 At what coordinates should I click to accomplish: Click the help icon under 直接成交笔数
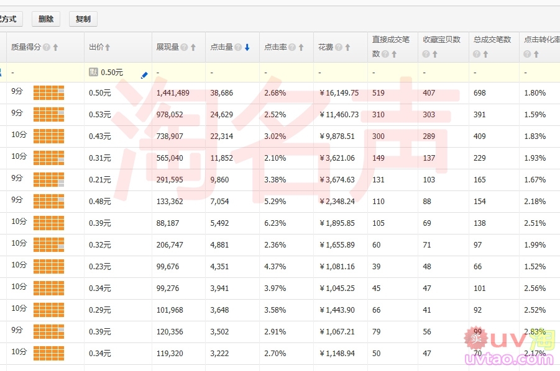tap(385, 54)
